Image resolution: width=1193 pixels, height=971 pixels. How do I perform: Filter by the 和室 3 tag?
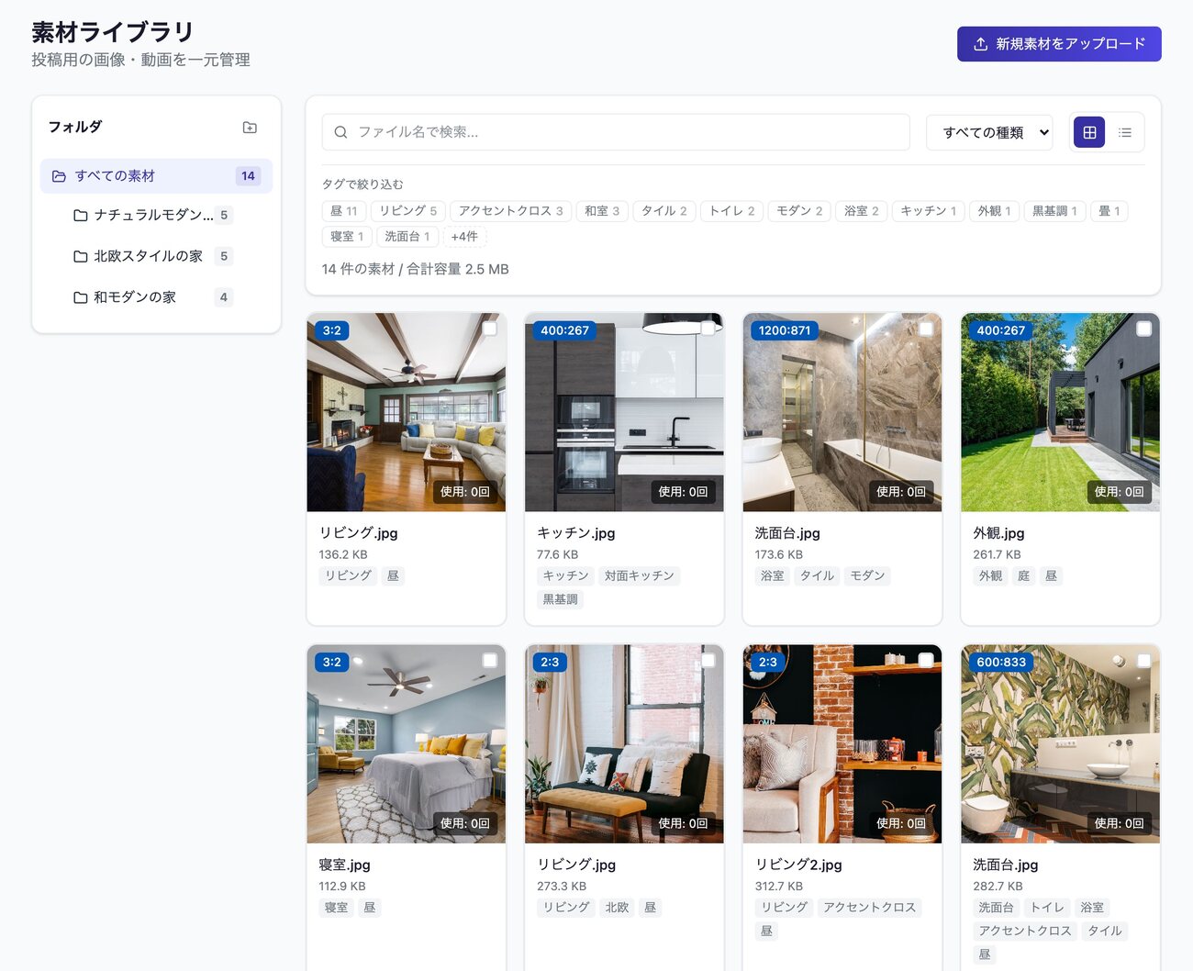tap(602, 211)
